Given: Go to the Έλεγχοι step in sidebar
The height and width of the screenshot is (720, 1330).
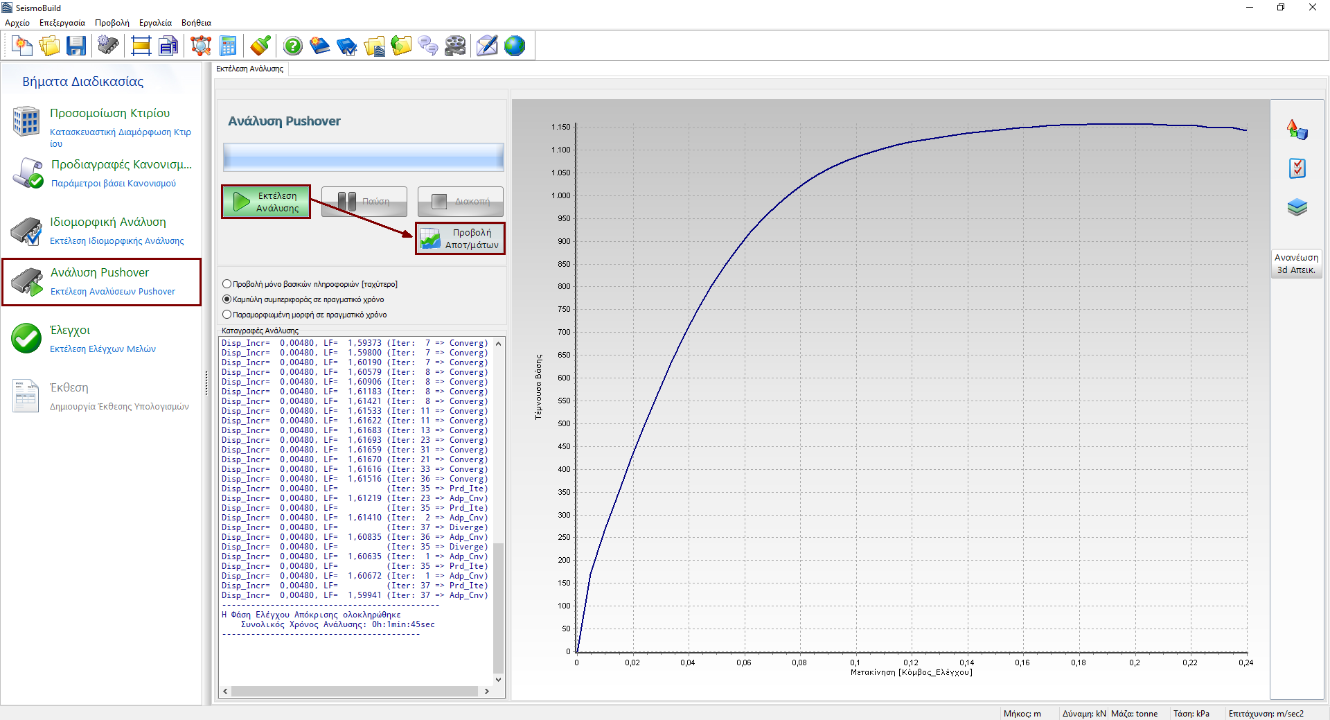Looking at the screenshot, I should [x=70, y=331].
